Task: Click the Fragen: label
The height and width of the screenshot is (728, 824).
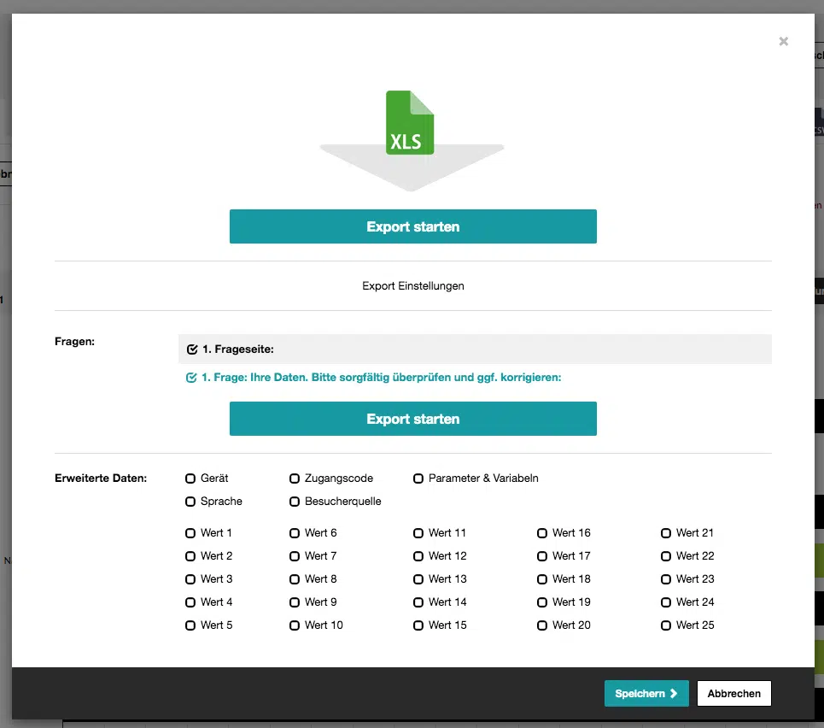Action: (74, 342)
